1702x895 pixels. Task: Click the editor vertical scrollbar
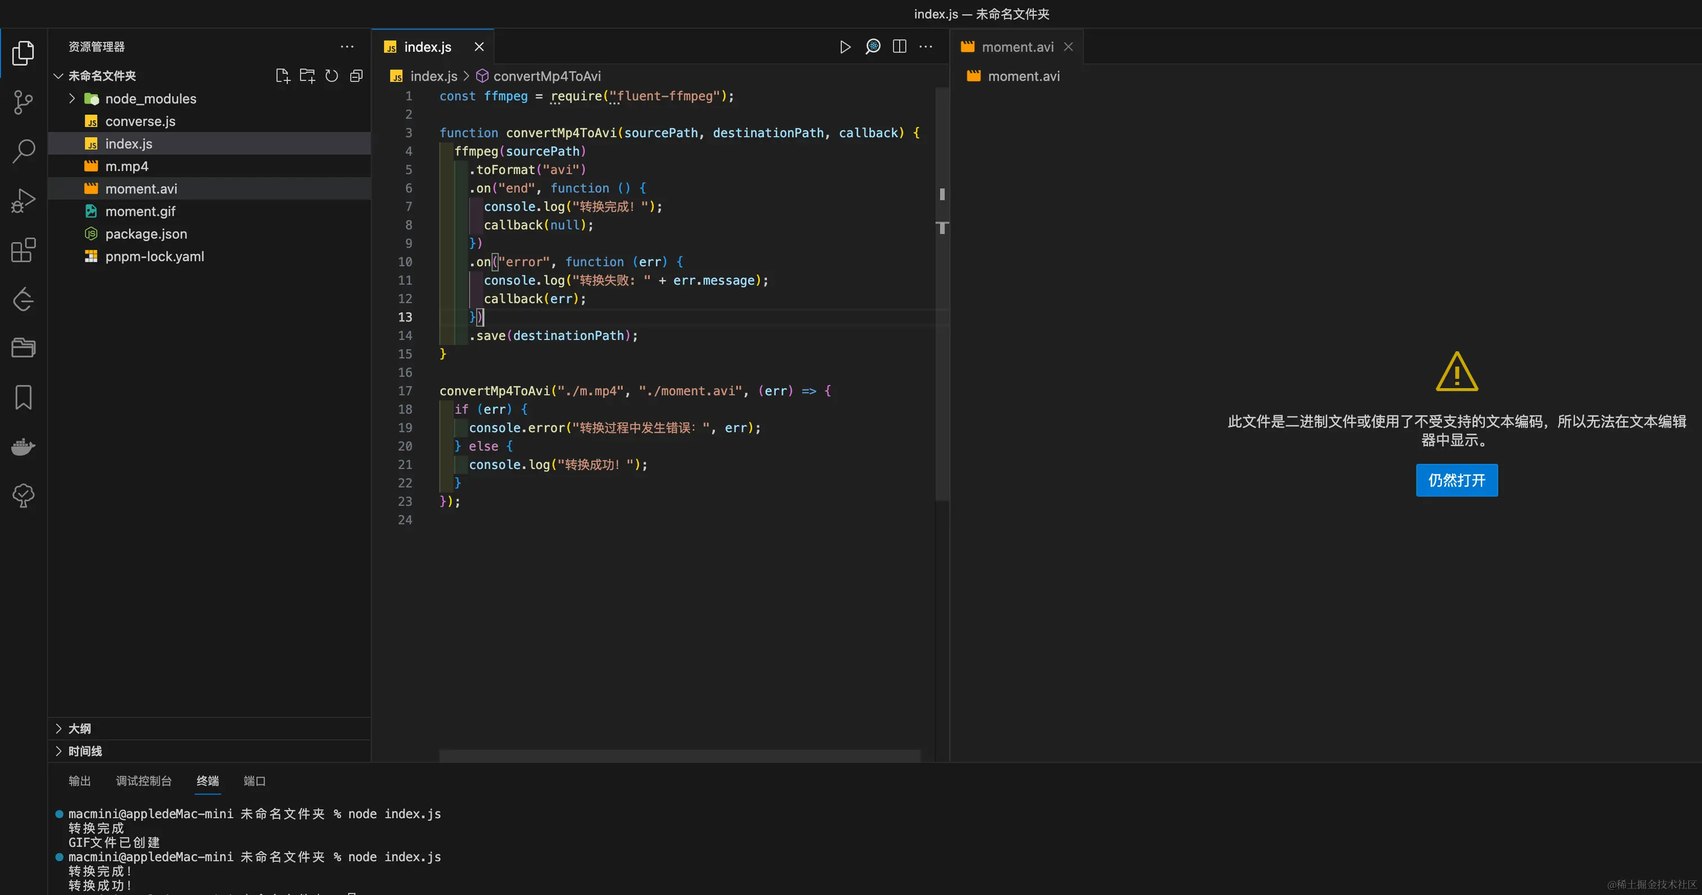[x=942, y=293]
